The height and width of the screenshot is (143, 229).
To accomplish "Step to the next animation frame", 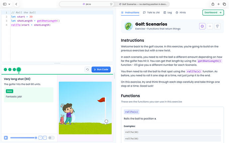I will [45, 138].
